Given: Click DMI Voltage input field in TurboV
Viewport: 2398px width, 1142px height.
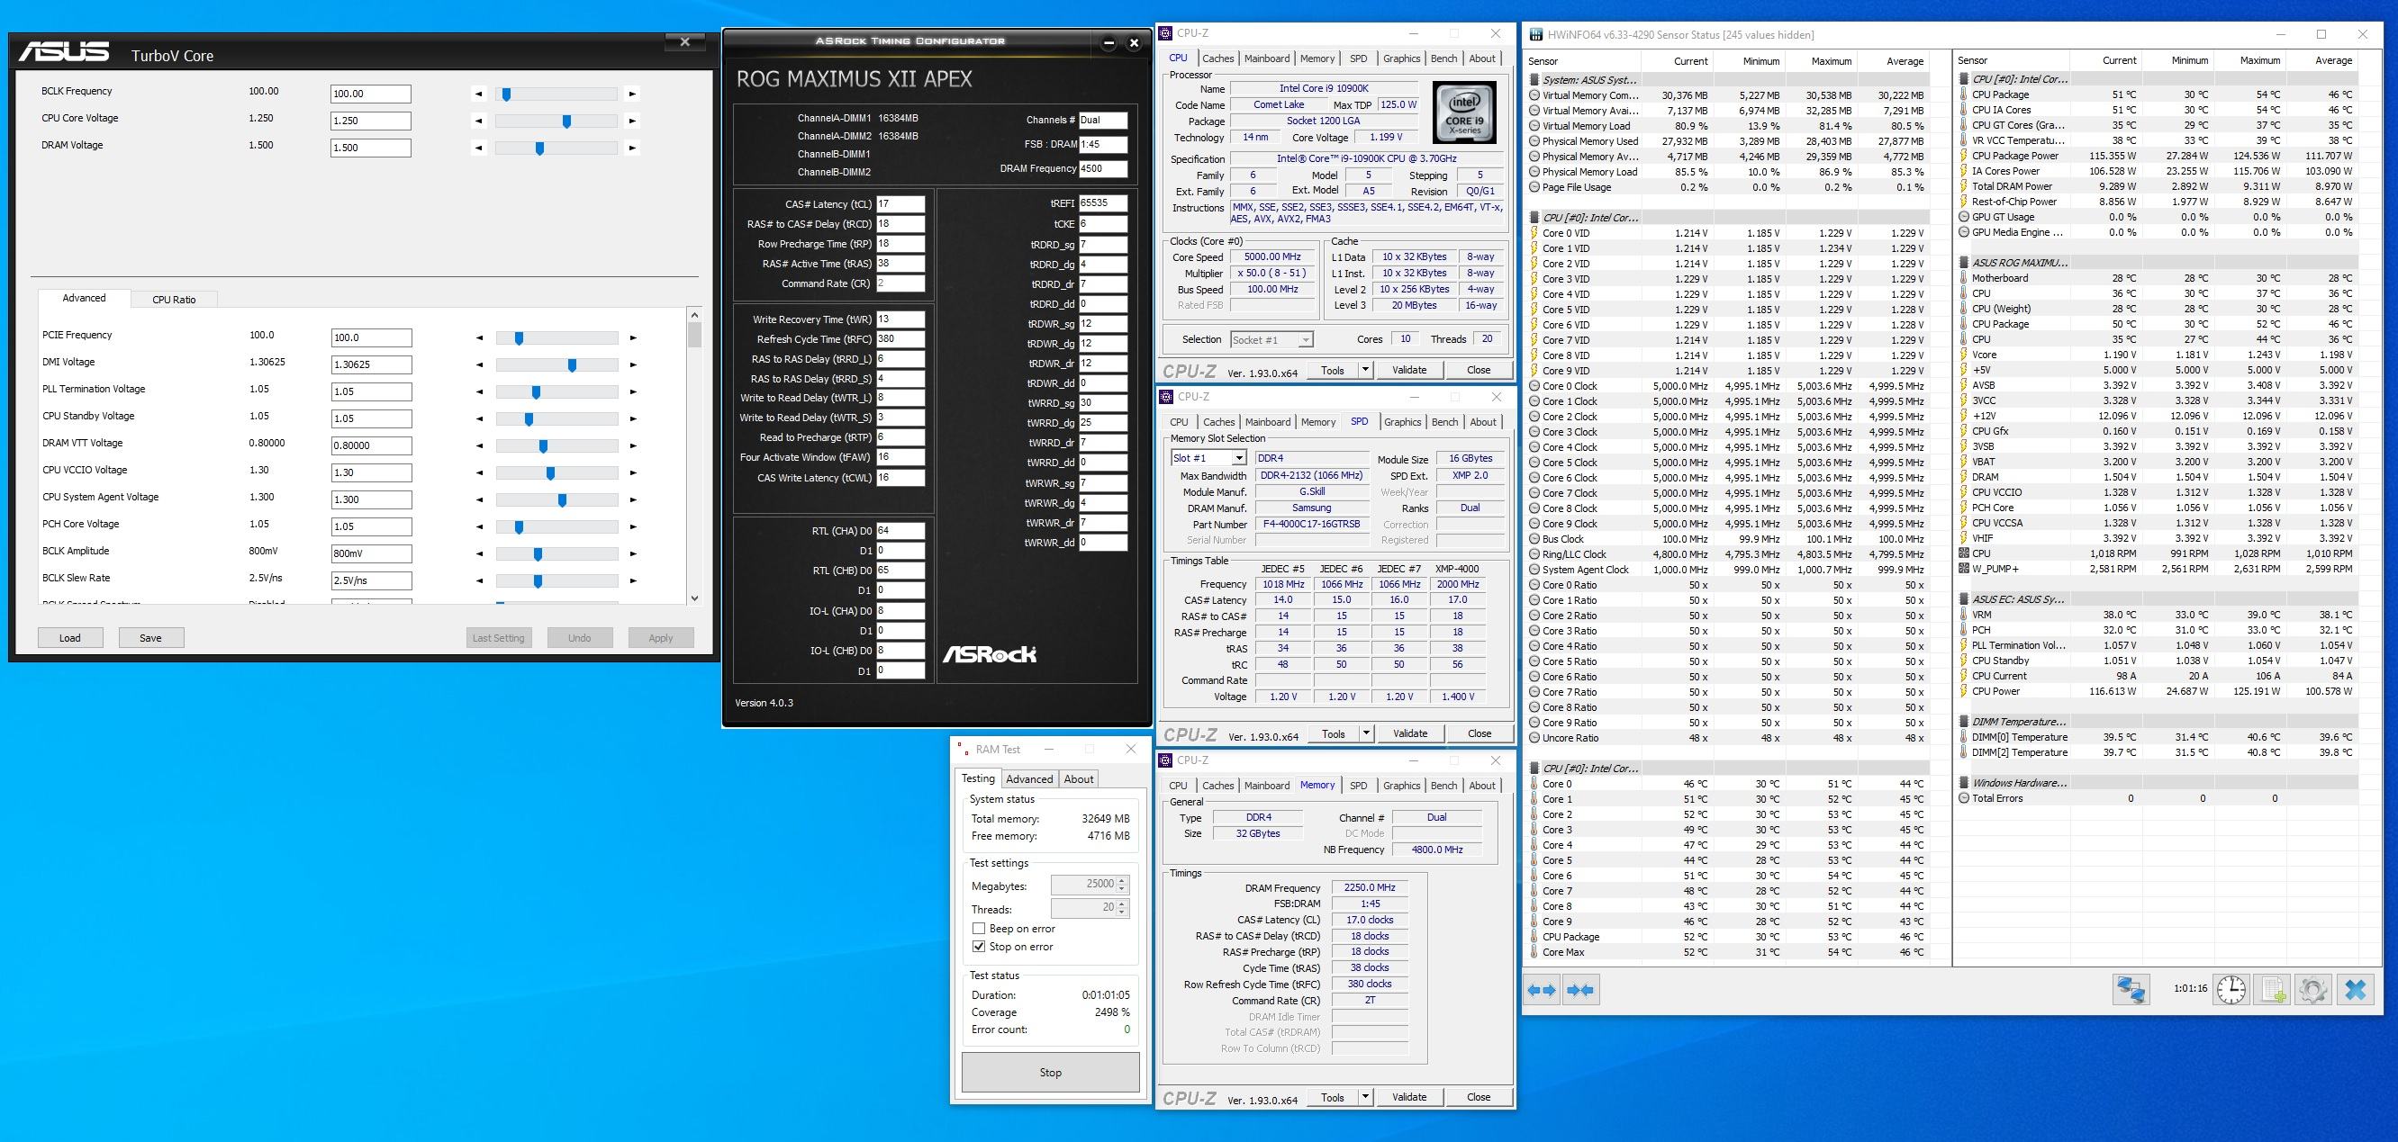Looking at the screenshot, I should pyautogui.click(x=371, y=365).
